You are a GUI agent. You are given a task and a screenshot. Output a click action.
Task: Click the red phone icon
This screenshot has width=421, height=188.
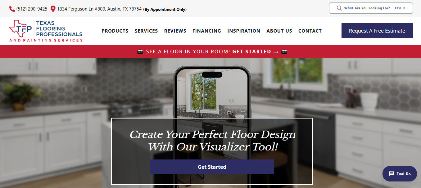(x=12, y=9)
